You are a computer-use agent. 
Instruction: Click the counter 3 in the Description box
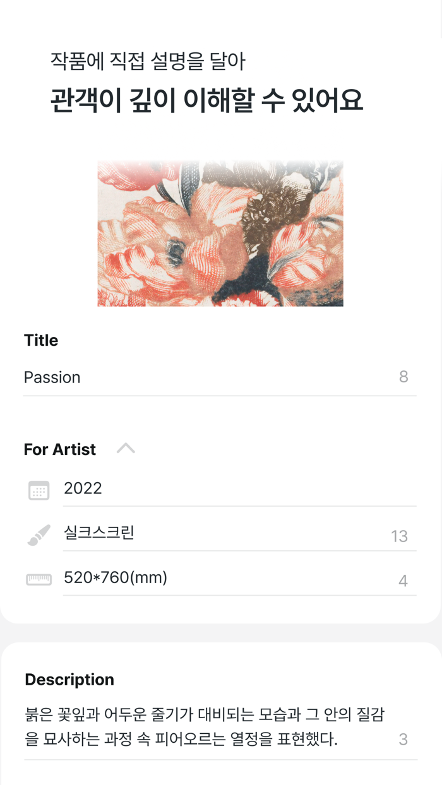(403, 737)
